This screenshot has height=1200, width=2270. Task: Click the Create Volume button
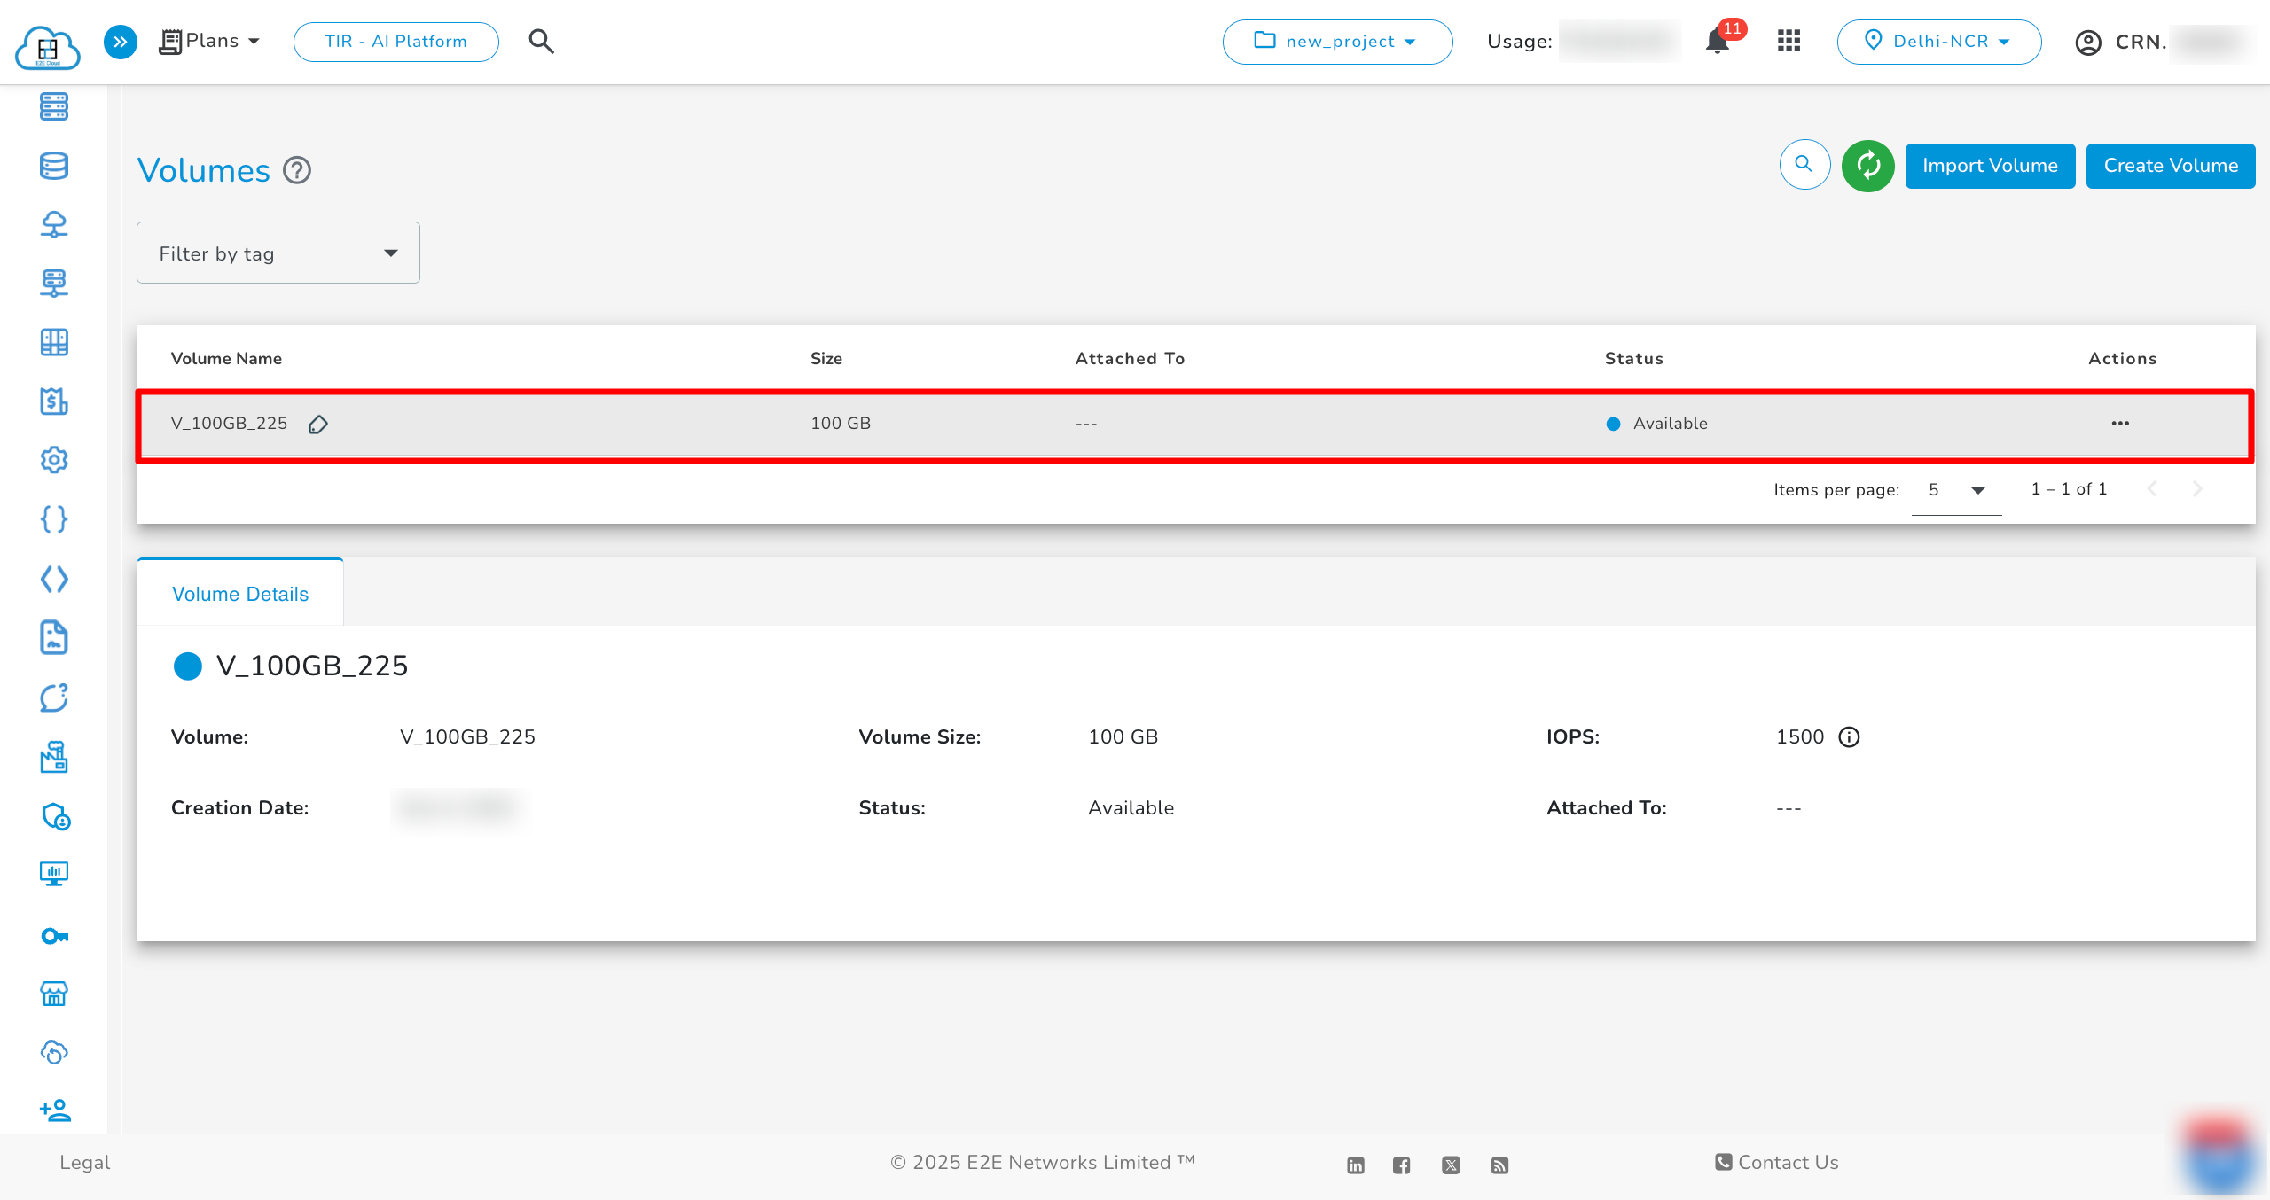[x=2170, y=166]
